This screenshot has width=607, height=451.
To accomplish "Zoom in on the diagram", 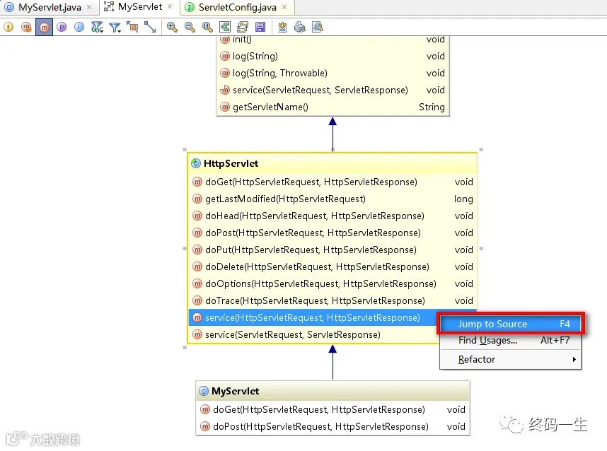I will click(x=172, y=27).
